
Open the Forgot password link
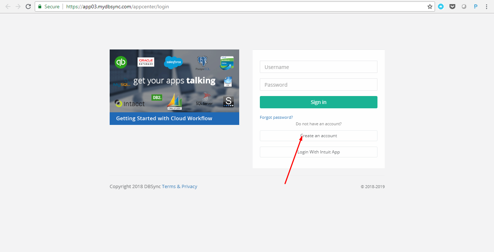point(276,117)
